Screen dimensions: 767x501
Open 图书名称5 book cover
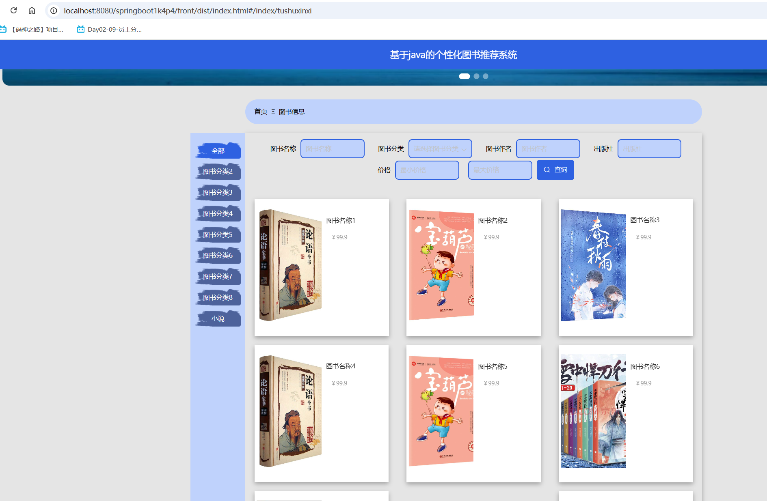tap(441, 411)
